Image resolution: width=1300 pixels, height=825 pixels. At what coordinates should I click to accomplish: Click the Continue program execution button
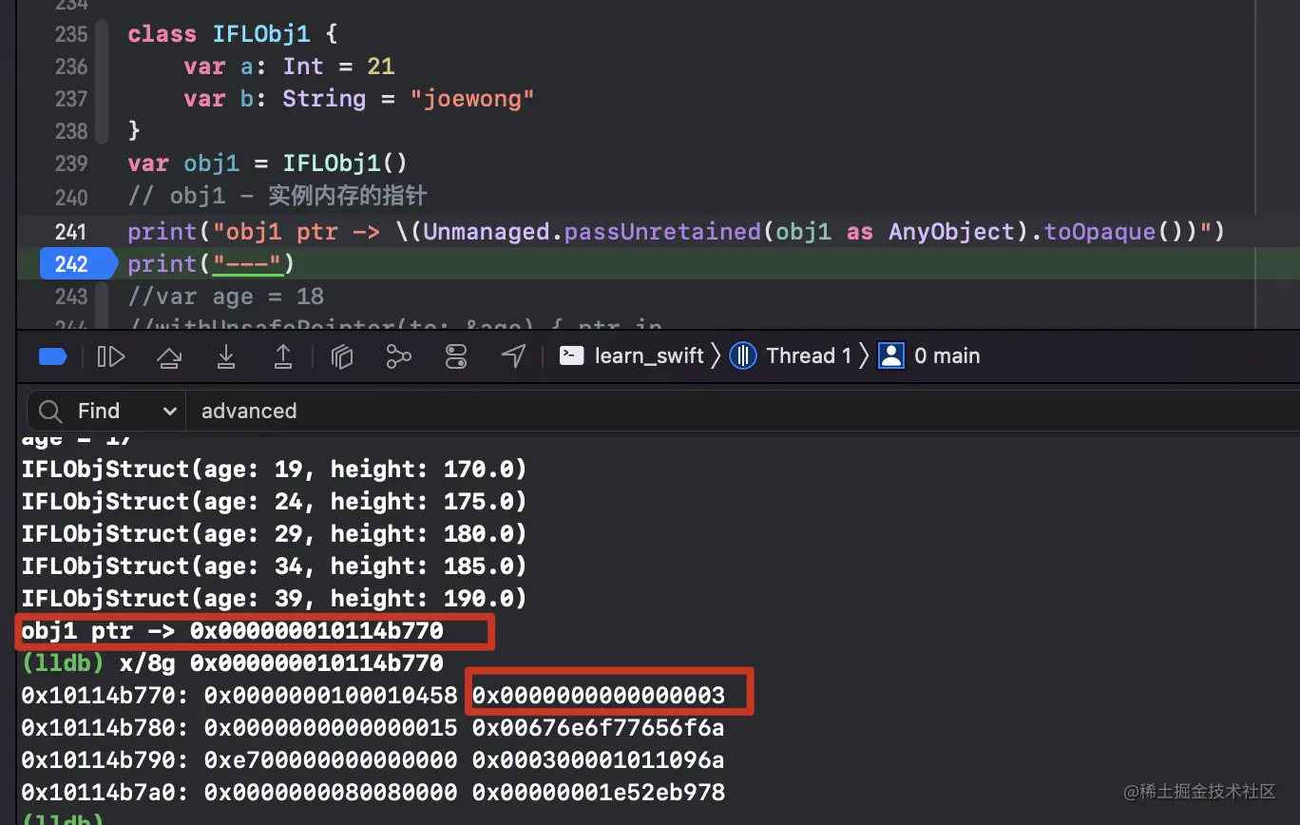coord(111,356)
